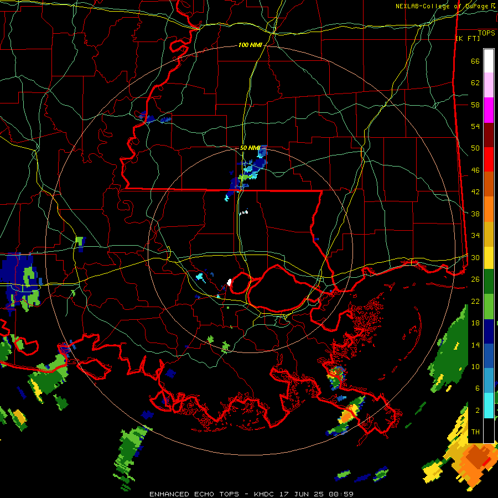
Task: Click the "22" legend value
Action: [x=475, y=302]
